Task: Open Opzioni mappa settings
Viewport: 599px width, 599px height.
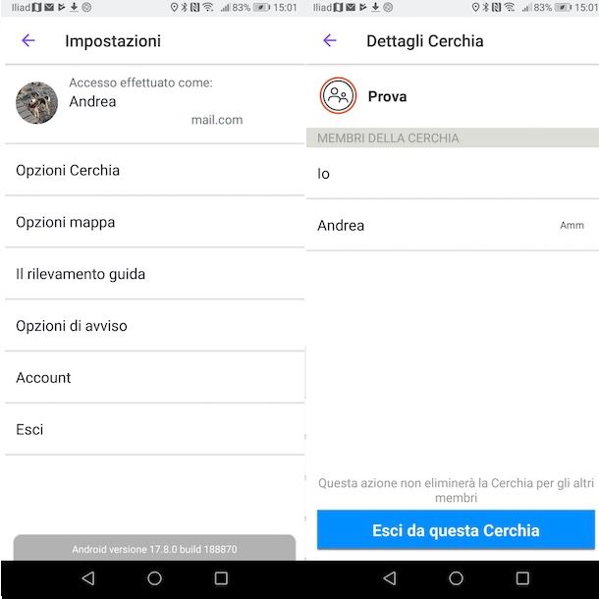Action: (x=155, y=222)
